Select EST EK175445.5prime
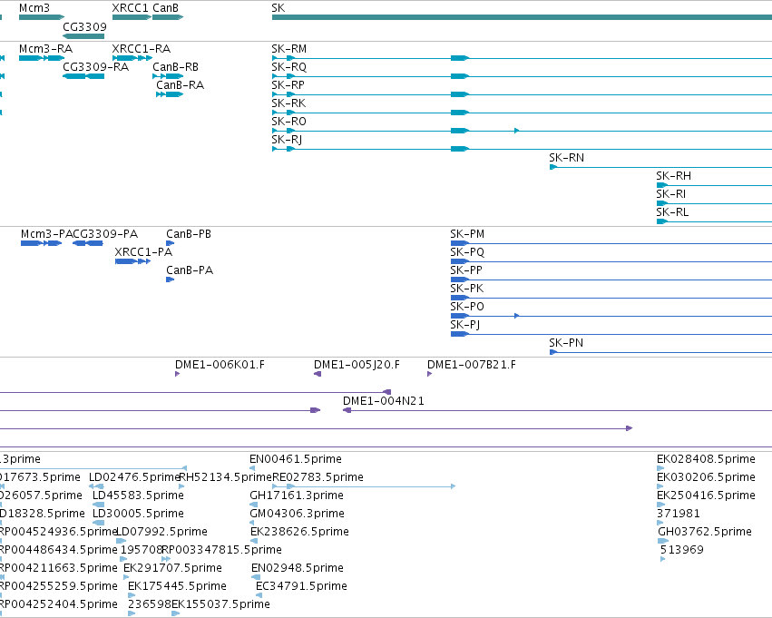772x618 pixels. [x=132, y=596]
